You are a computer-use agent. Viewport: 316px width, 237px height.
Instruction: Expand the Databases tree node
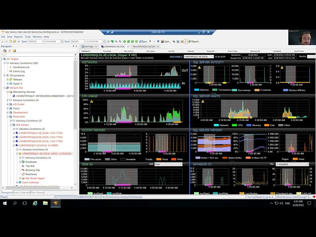(x=20, y=162)
